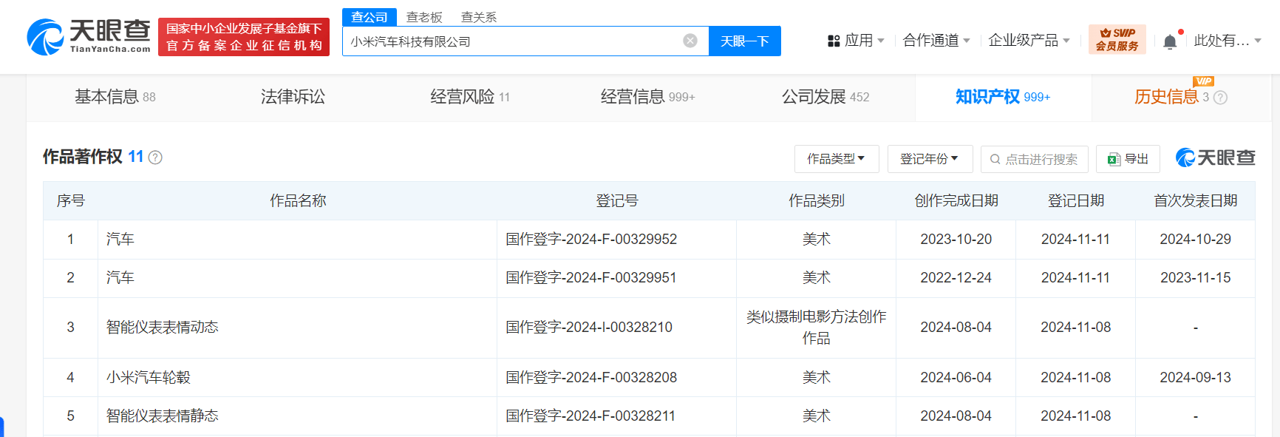Open the user account dropdown 此处有…
Image resolution: width=1280 pixels, height=437 pixels.
click(1228, 41)
